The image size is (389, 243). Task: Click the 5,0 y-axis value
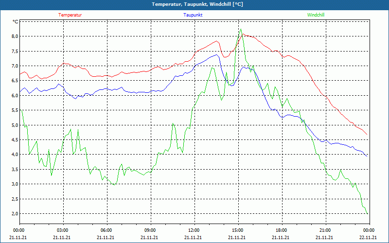coord(15,125)
